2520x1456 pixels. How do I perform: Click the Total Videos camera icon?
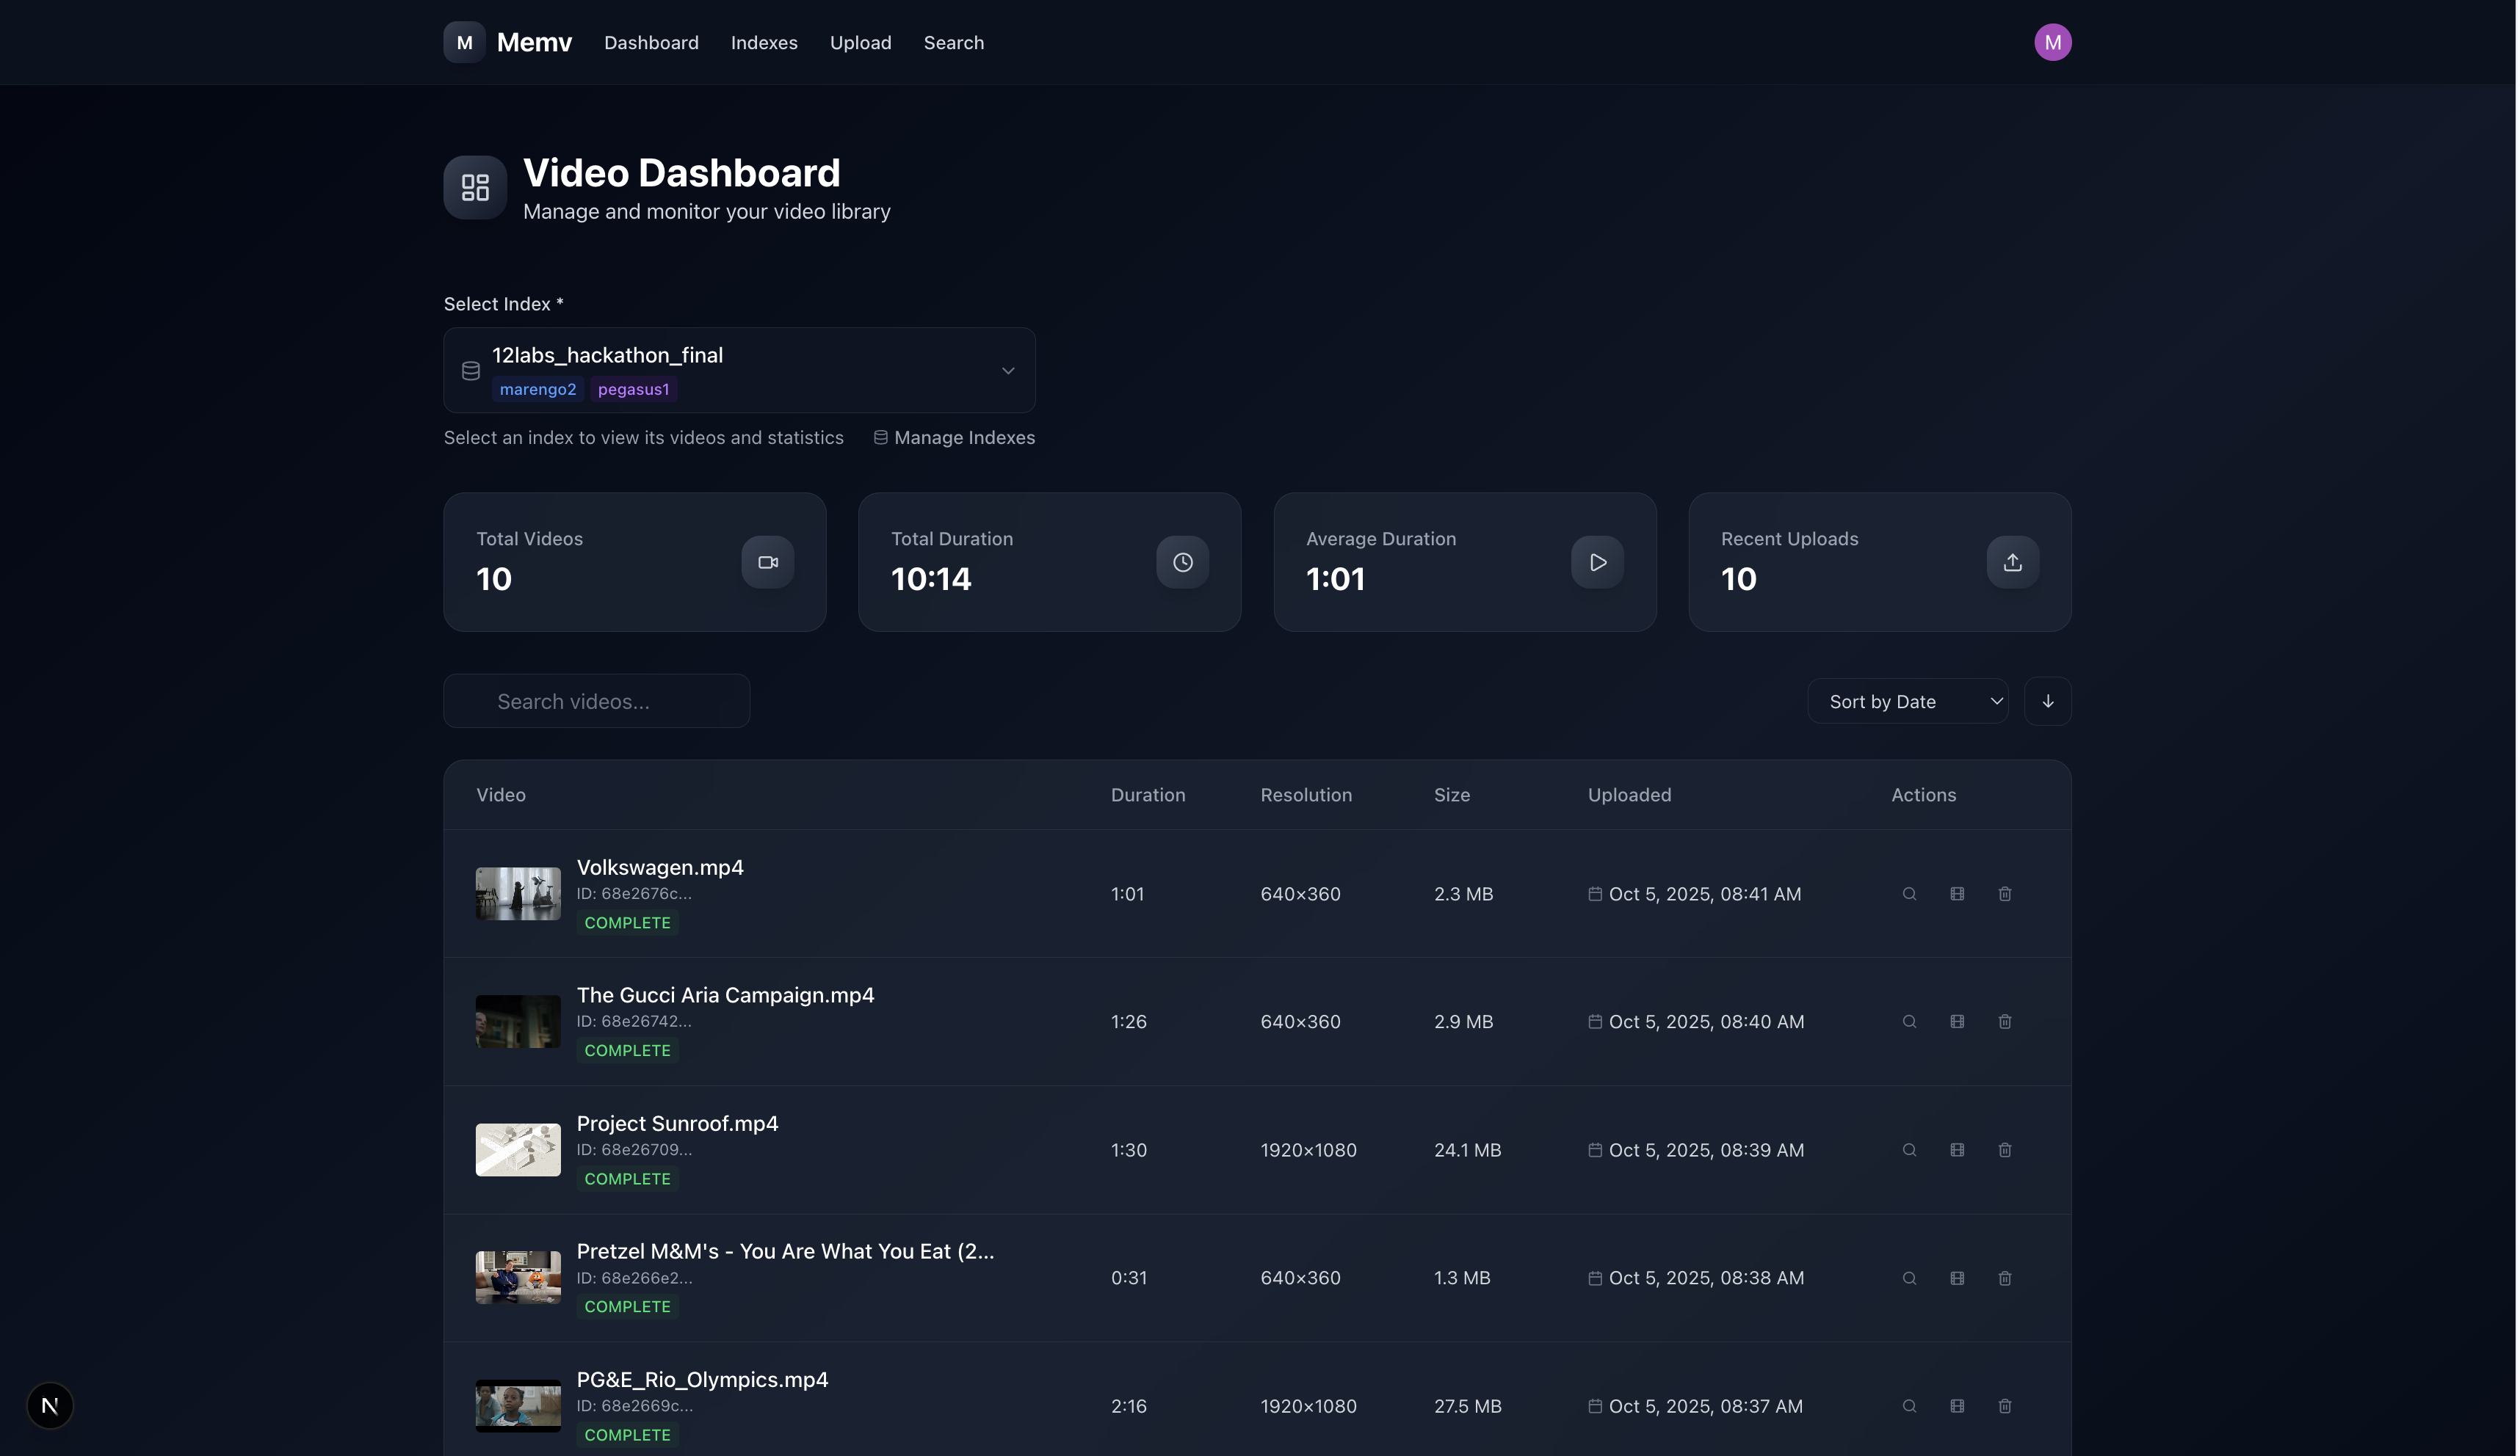click(767, 561)
